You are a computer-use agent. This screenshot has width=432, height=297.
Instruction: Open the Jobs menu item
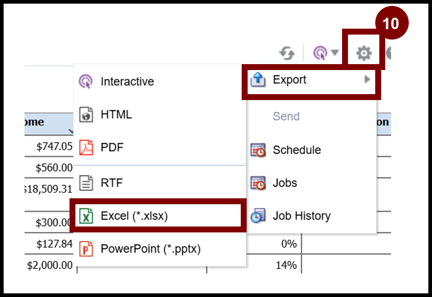click(x=285, y=183)
